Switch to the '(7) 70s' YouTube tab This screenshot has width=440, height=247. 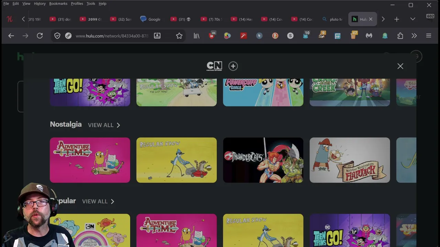(x=212, y=19)
